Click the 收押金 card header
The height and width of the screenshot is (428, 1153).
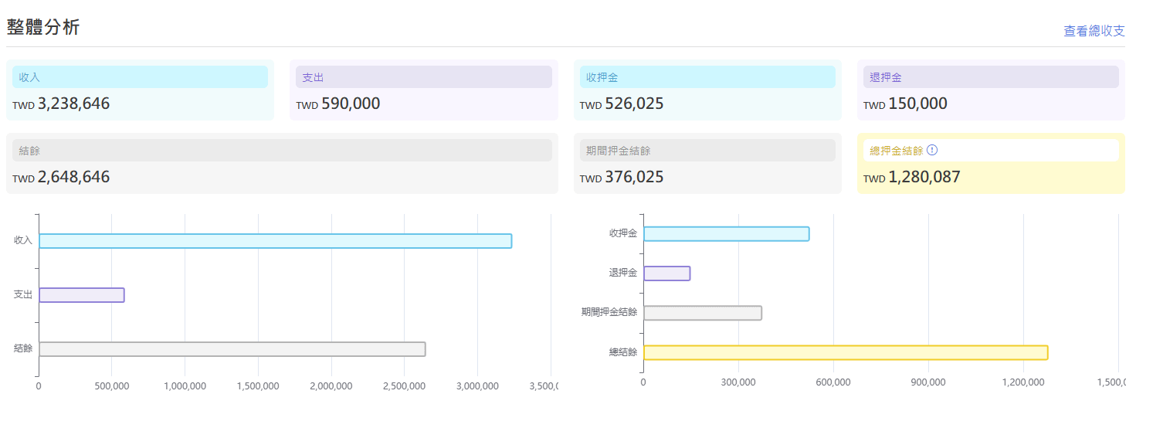click(x=707, y=77)
